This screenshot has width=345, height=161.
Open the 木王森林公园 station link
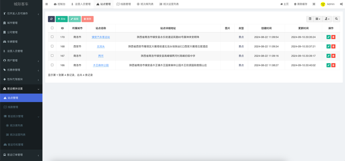(x=101, y=65)
